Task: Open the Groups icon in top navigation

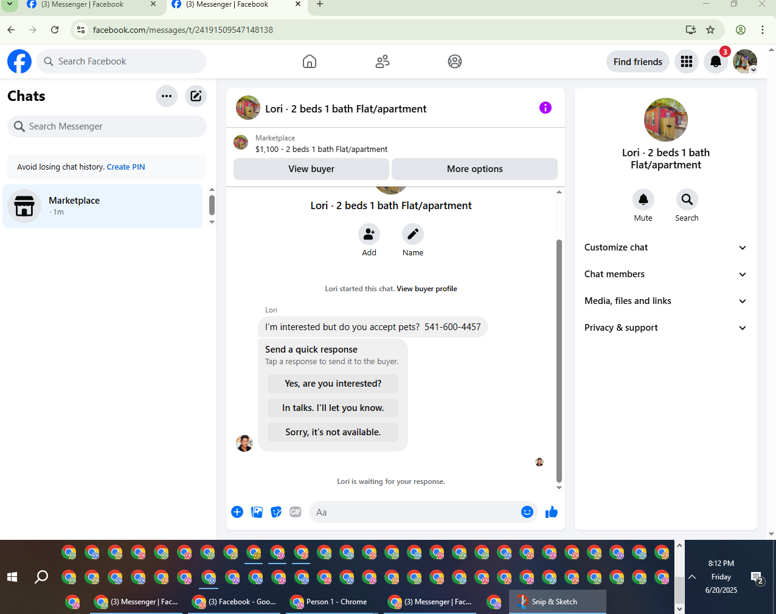Action: click(x=455, y=61)
